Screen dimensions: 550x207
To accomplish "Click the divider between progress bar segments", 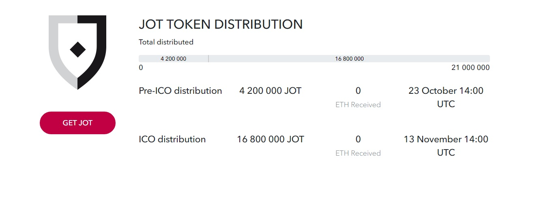I will click(x=208, y=59).
